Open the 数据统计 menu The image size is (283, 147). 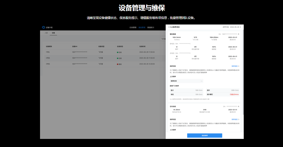[x=151, y=27]
